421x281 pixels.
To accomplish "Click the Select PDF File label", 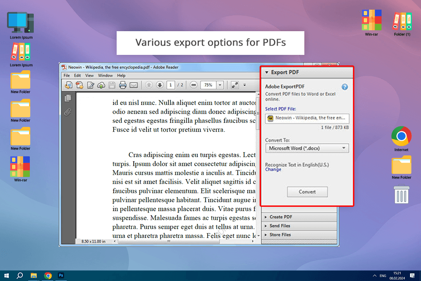I will coord(280,109).
